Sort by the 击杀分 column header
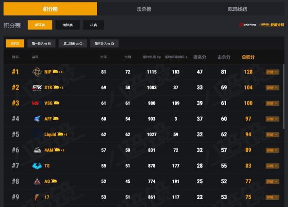Screen dimensions: 288x207 pyautogui.click(x=224, y=57)
